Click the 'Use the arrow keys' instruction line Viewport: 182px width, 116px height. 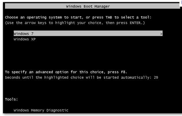click(x=75, y=23)
